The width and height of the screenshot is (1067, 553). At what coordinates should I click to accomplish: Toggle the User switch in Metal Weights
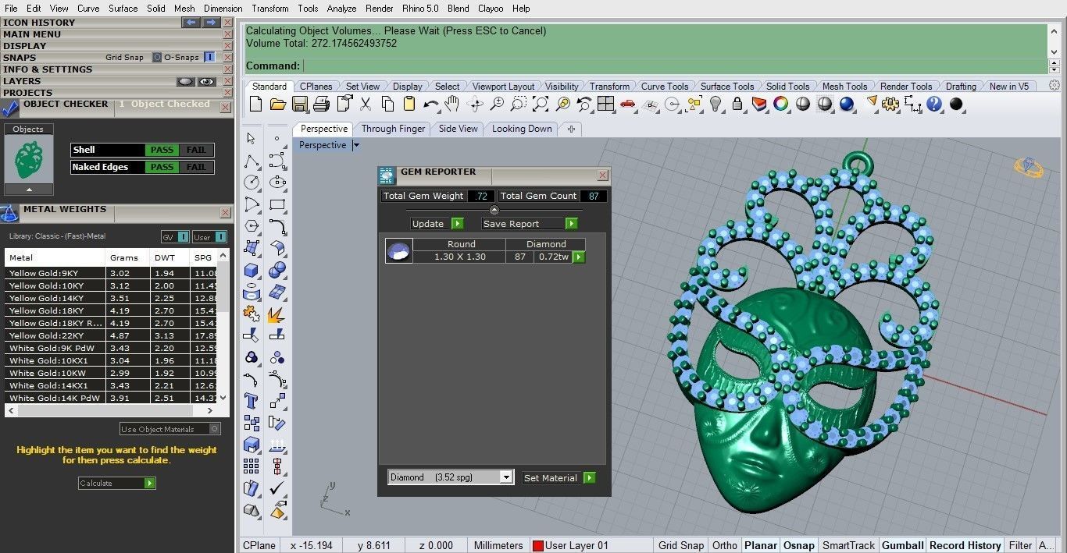(x=221, y=237)
